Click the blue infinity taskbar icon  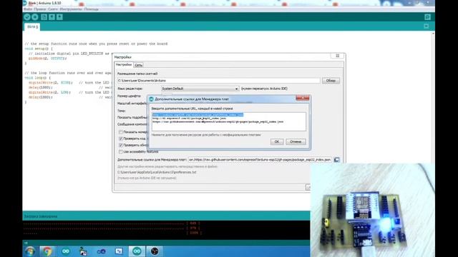pos(101,251)
